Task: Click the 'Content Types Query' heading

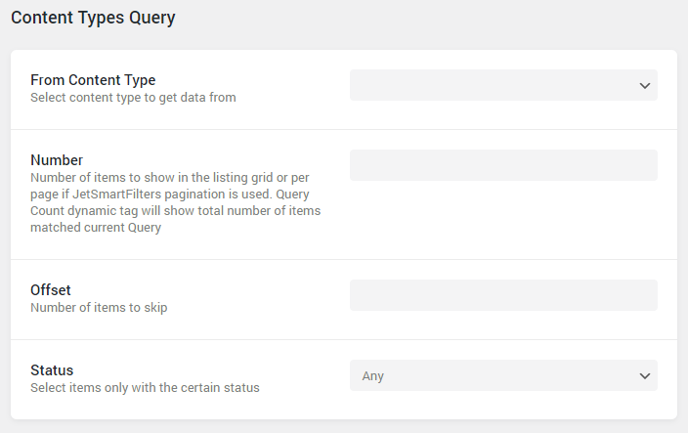Action: pos(93,18)
